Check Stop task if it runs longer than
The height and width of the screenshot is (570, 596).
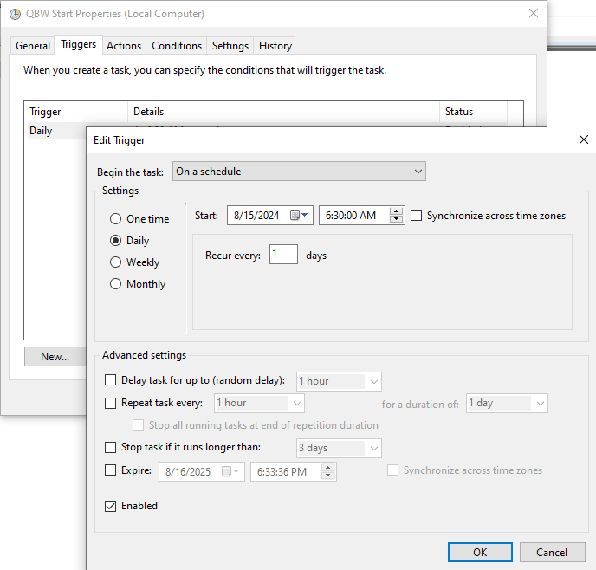(110, 448)
